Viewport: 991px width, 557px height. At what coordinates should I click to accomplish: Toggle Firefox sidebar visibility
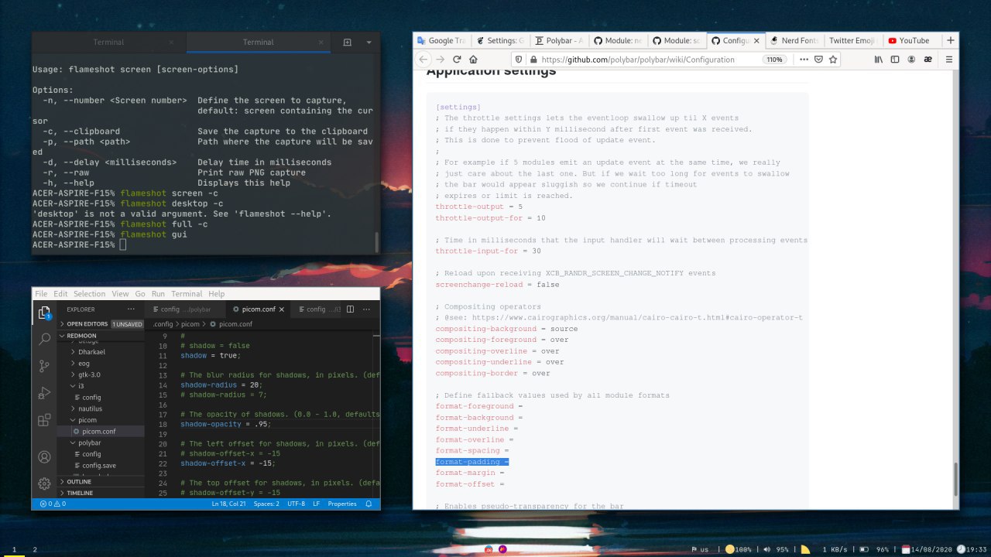tap(895, 60)
